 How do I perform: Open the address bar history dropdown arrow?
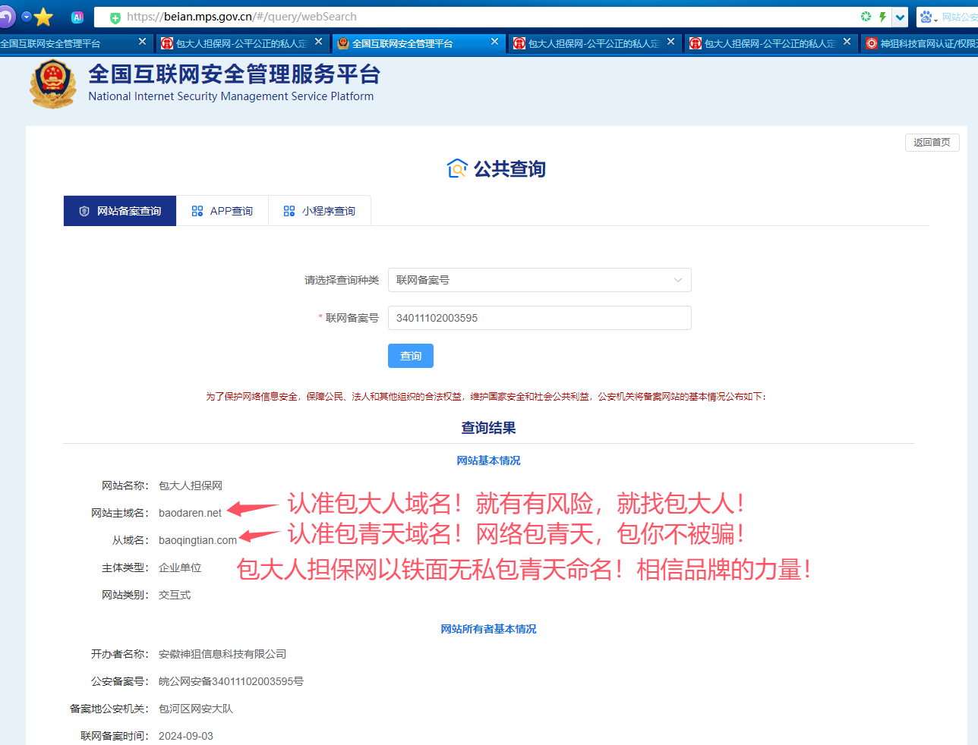coord(899,16)
